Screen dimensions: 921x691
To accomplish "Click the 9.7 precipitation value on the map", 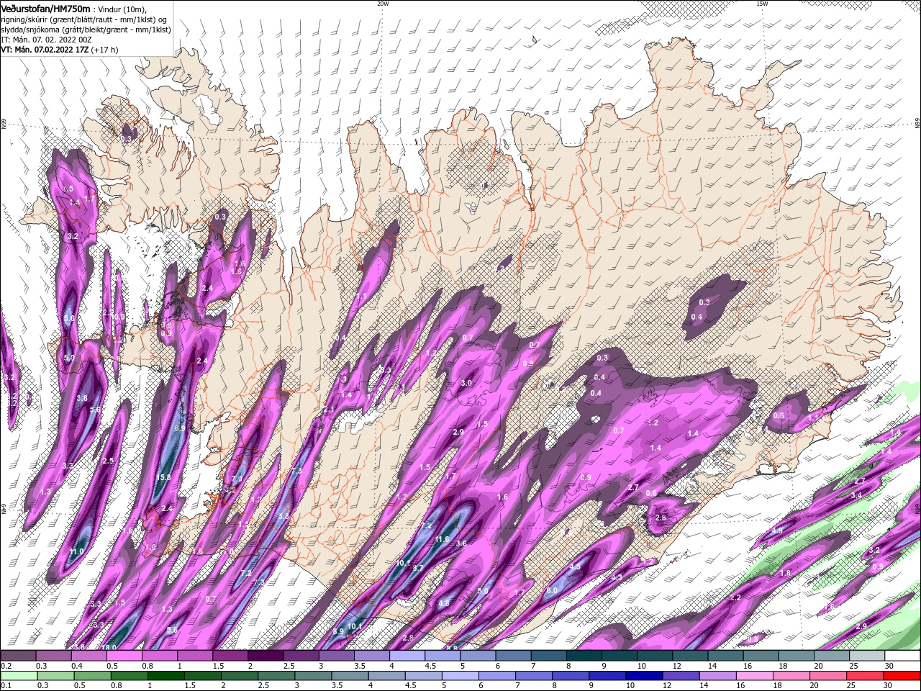I will click(x=418, y=567).
